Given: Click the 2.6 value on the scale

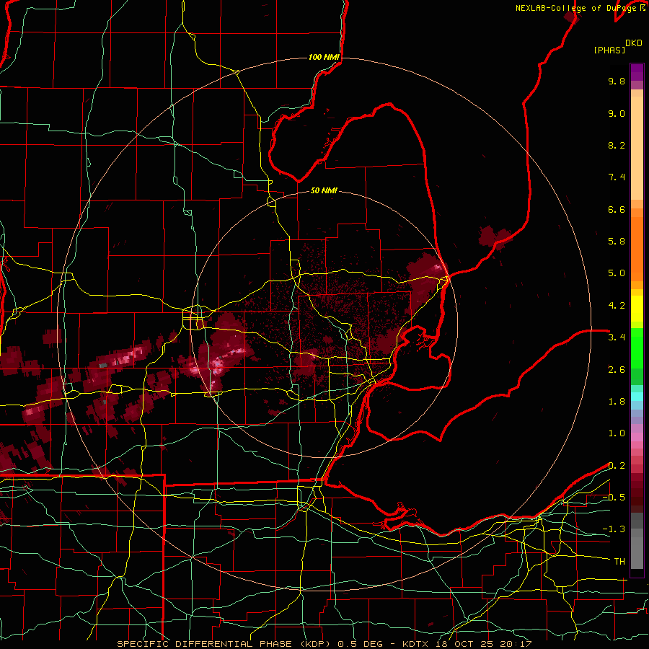Looking at the screenshot, I should click(x=617, y=370).
